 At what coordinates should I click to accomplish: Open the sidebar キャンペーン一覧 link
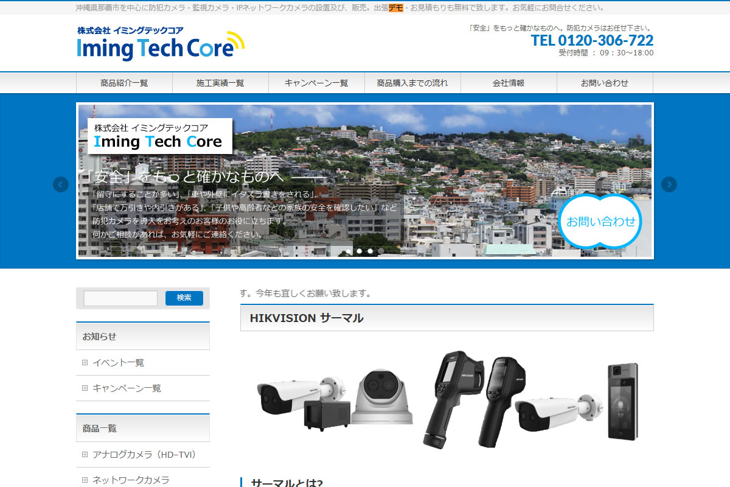tap(127, 388)
